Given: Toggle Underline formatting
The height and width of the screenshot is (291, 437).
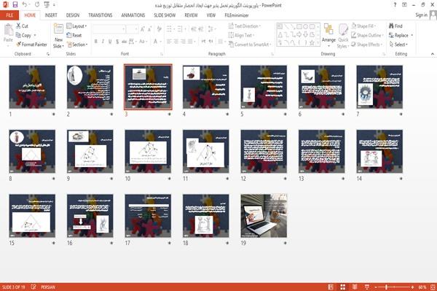Looking at the screenshot, I should 110,42.
